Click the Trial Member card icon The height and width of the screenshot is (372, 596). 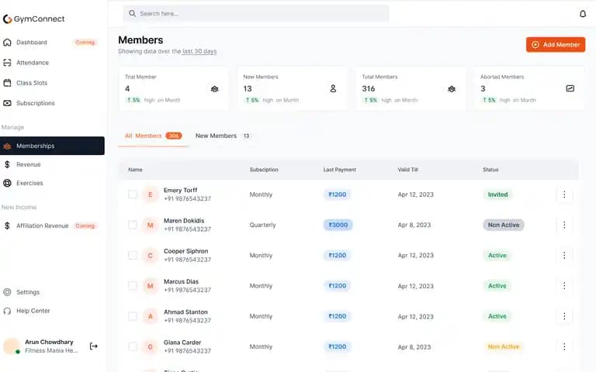coord(215,89)
